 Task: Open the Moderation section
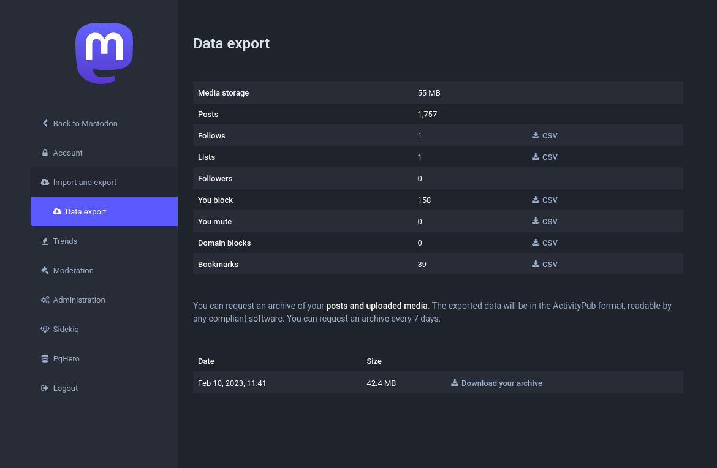click(x=104, y=270)
